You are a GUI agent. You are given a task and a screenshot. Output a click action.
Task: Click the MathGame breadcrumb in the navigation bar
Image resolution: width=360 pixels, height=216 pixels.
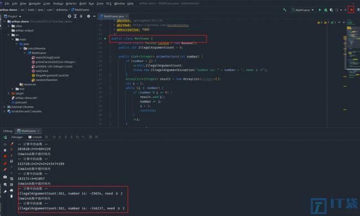(x=80, y=10)
